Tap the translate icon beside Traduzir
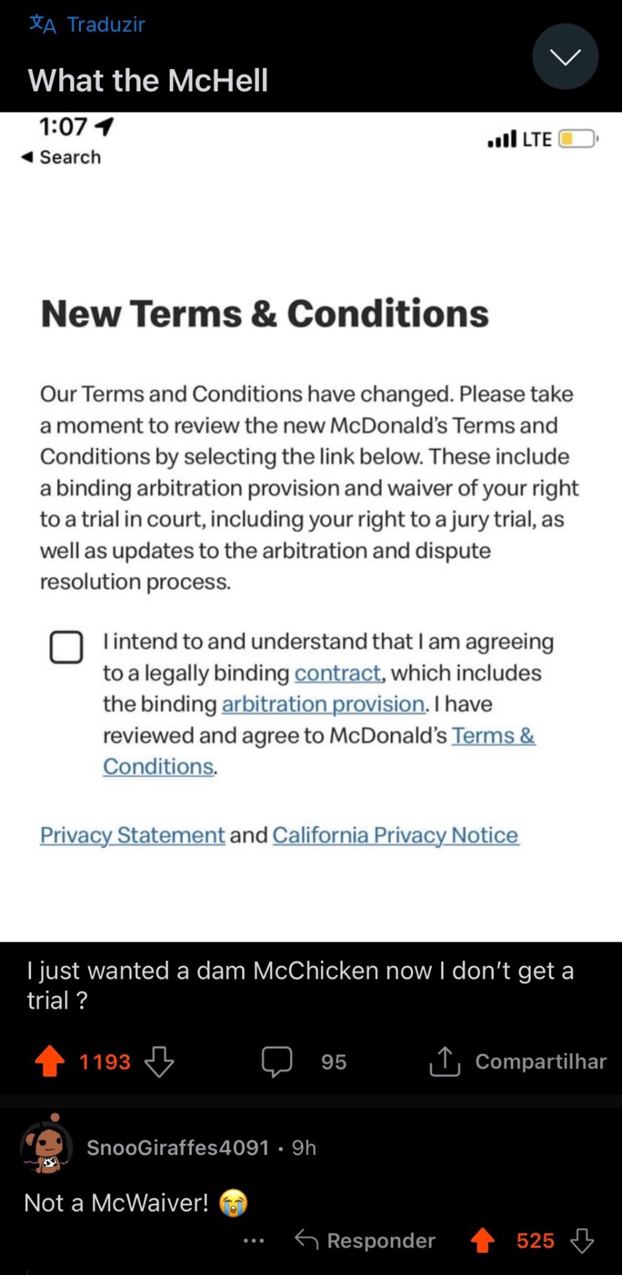The image size is (622, 1275). coord(42,24)
